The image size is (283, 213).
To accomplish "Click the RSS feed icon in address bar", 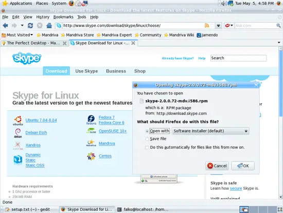I will click(x=207, y=25).
